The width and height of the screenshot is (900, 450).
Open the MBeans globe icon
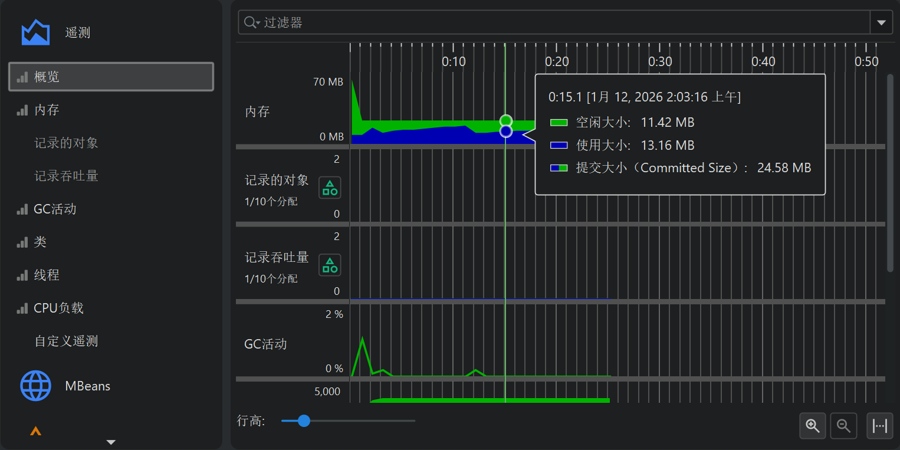tap(35, 386)
